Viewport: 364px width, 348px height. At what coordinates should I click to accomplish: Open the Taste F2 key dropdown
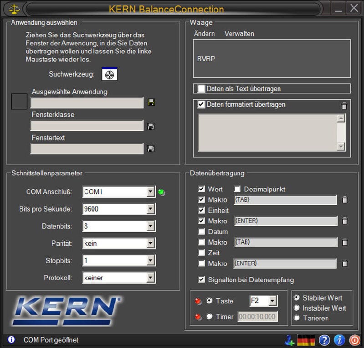point(272,301)
